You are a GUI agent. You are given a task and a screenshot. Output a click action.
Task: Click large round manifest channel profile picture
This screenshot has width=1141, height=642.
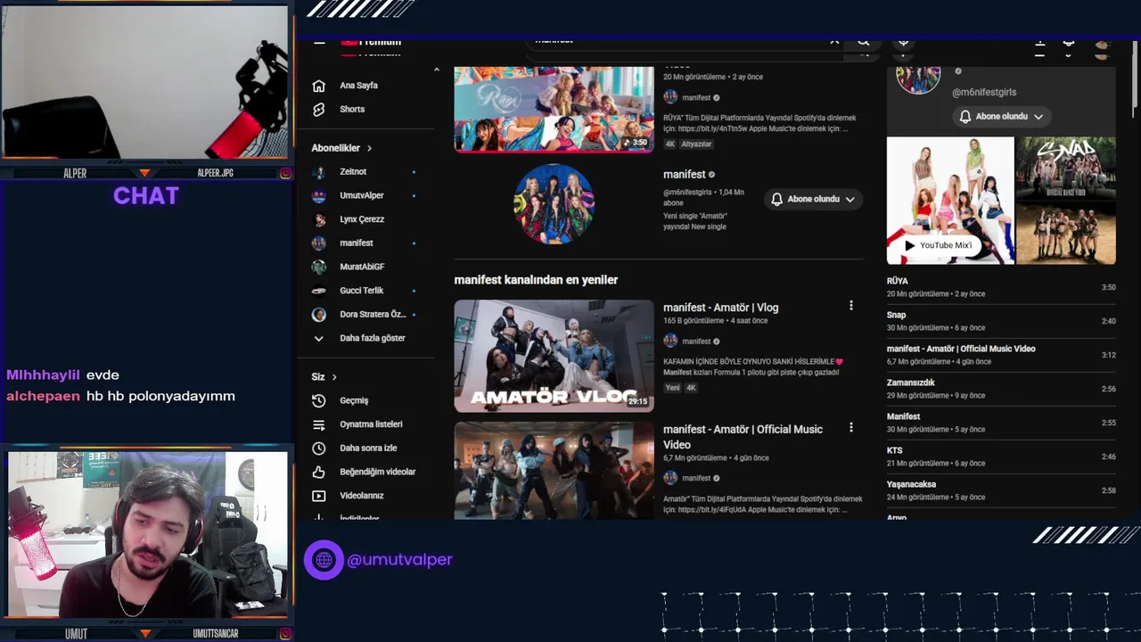[x=554, y=204]
